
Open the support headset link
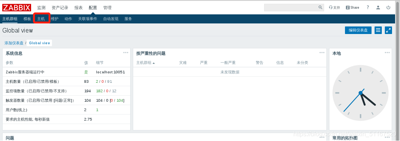334,8
